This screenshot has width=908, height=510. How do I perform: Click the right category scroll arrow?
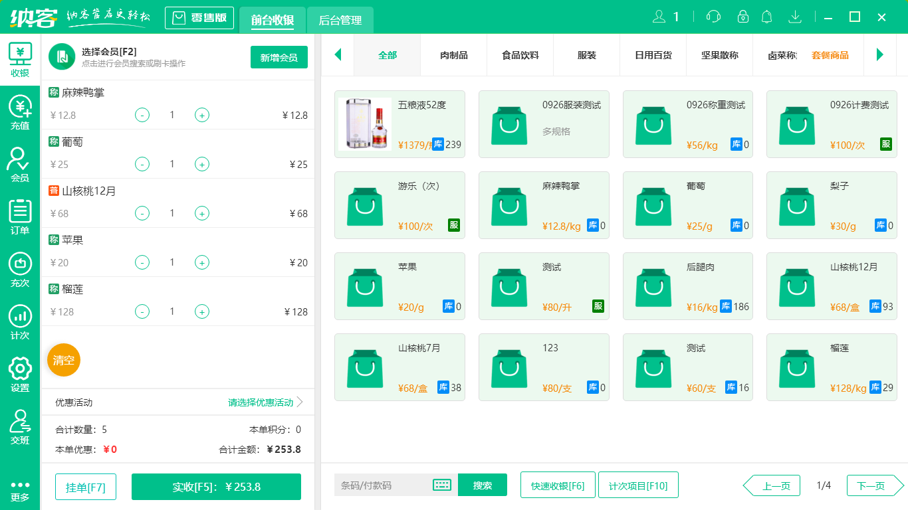[881, 56]
